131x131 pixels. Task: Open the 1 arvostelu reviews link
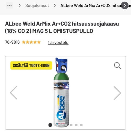tap(58, 42)
